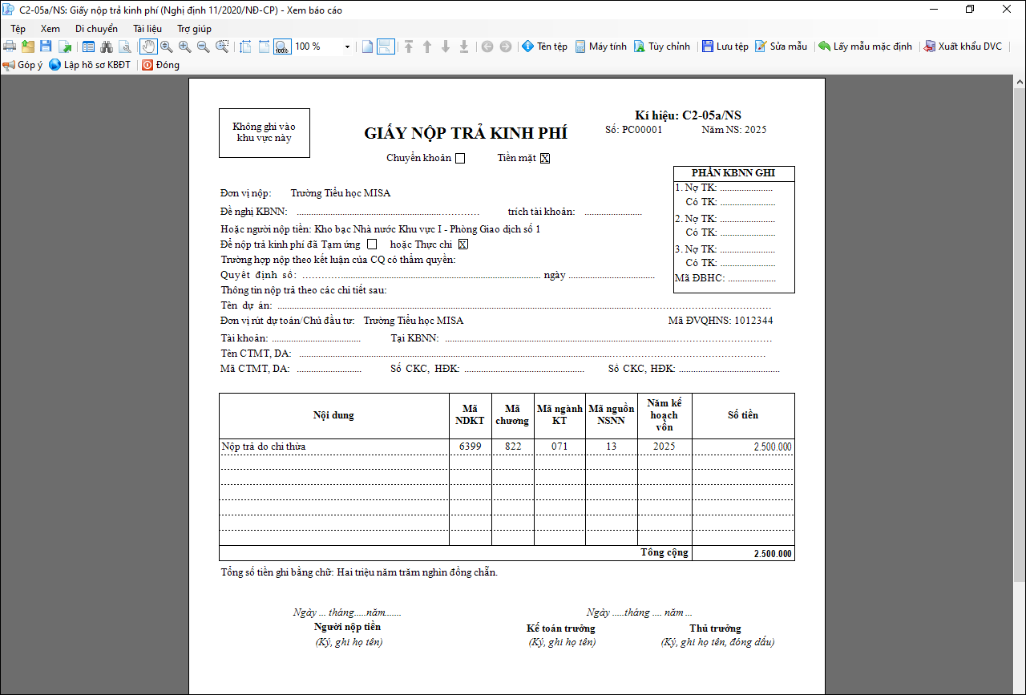Open the Di chuyển menu
Screen dimensions: 1026x695
[x=96, y=28]
